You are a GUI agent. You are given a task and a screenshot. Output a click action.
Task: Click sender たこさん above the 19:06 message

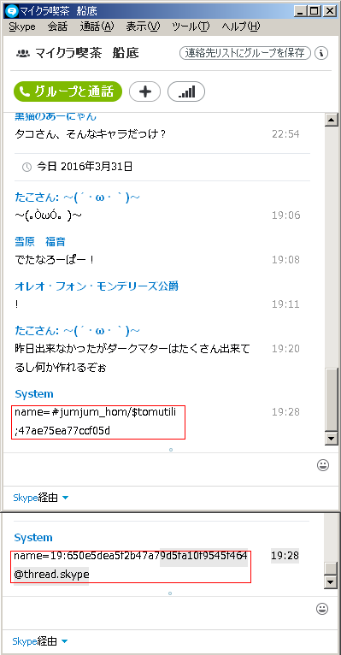click(77, 198)
